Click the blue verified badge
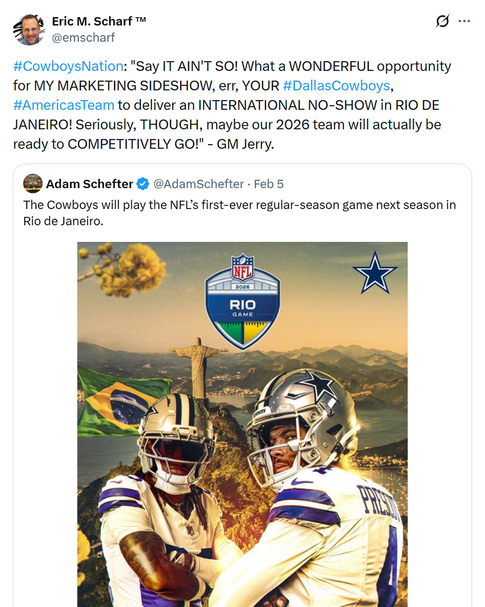485x607 pixels. point(143,184)
